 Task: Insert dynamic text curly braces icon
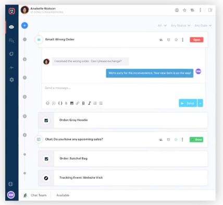pyautogui.click(x=60, y=103)
